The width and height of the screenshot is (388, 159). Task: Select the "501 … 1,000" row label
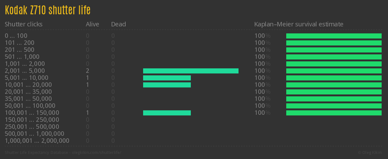(22, 57)
